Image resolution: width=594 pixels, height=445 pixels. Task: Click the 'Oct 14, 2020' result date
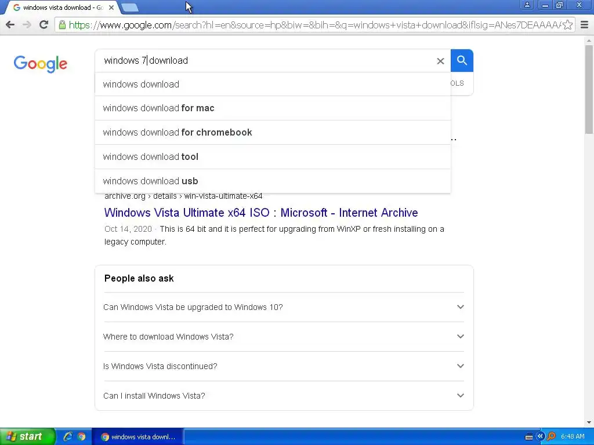(x=128, y=229)
